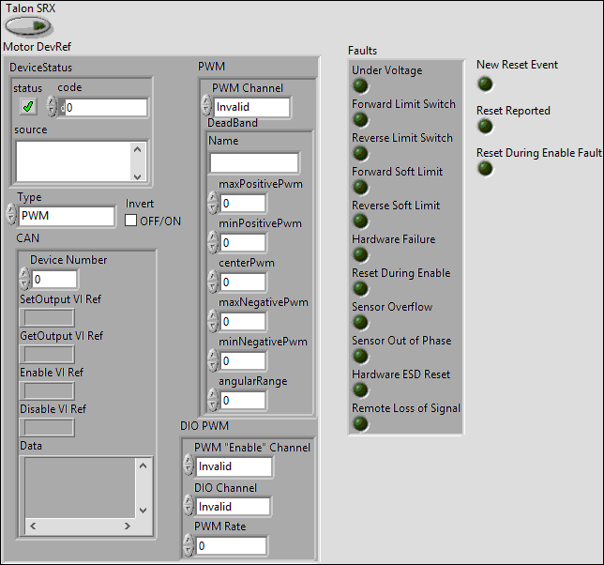604x565 pixels.
Task: Click the DeviceStatus status checkmark indicator
Action: [28, 107]
